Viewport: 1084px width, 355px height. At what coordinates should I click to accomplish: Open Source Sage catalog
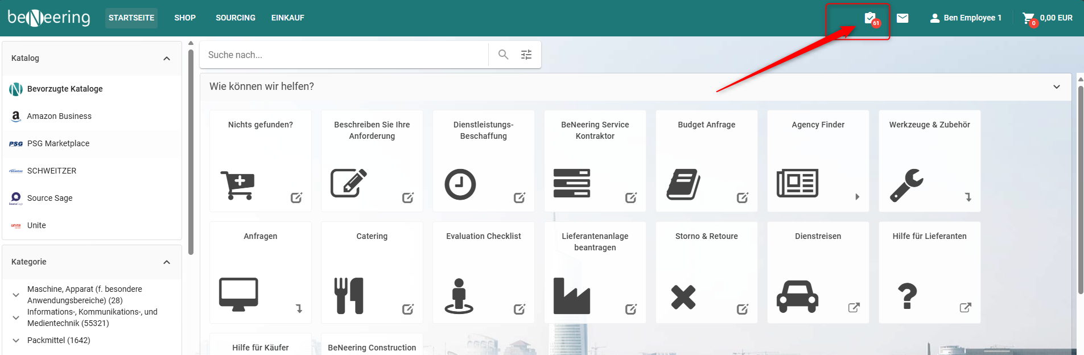tap(92, 198)
